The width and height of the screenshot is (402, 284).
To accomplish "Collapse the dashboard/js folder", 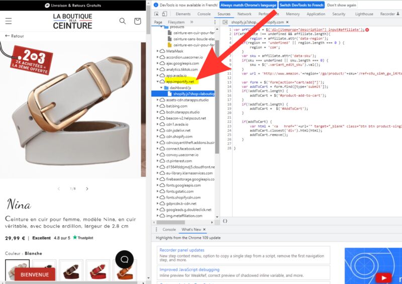I will coord(161,88).
